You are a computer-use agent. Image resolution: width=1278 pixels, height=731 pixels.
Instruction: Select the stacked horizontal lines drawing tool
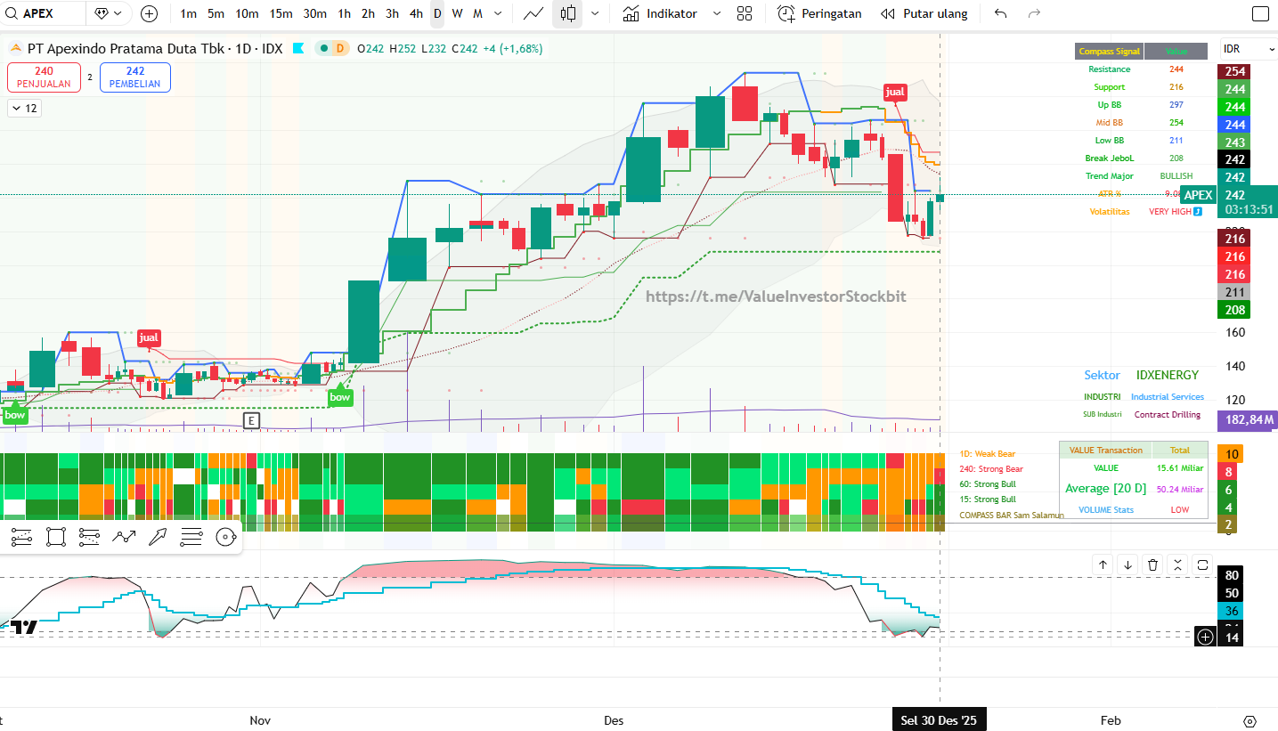(x=191, y=536)
